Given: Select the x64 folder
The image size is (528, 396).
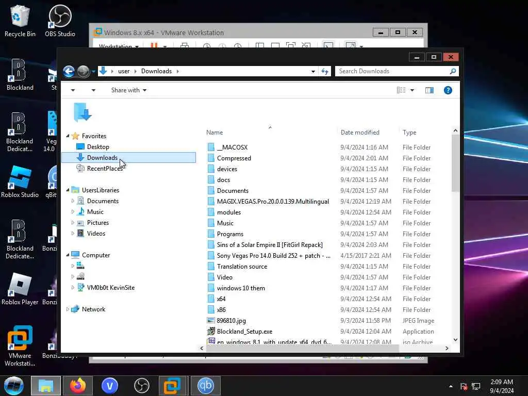Looking at the screenshot, I should tap(221, 299).
